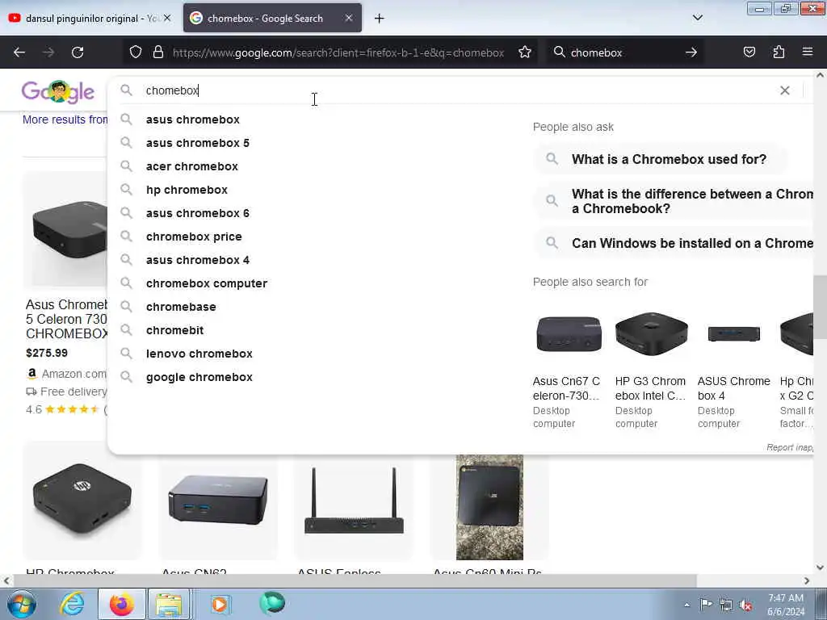
Task: Open the ASUS Chromebox 4 thumbnail
Action: point(733,334)
